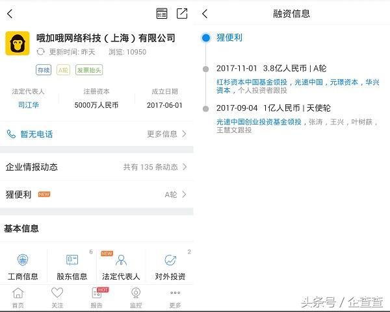Select the 2017-11-01 timeline marker
390x312 pixels.
pos(205,69)
